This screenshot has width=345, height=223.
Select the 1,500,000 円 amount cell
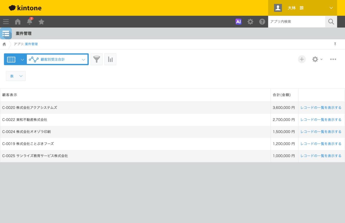284,132
